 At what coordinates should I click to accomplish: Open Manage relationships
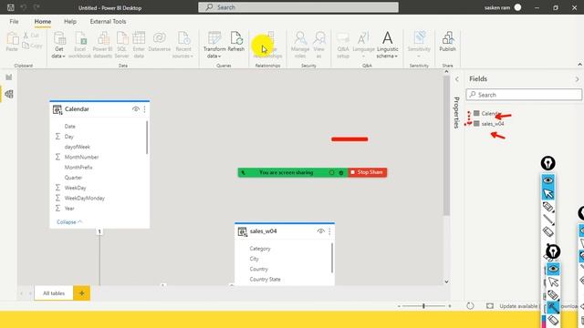[x=267, y=45]
